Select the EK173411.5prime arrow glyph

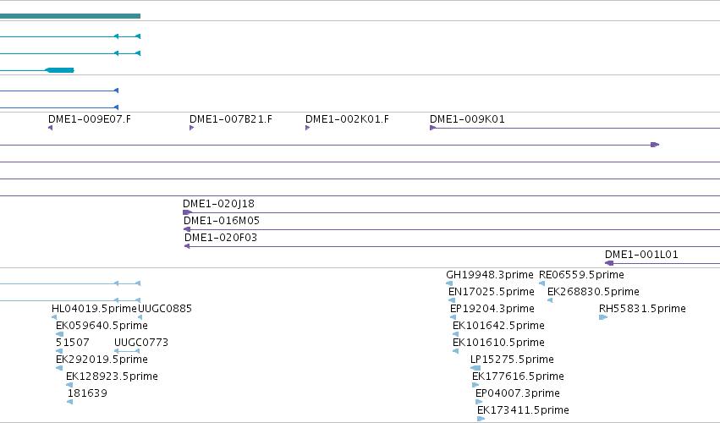(x=481, y=419)
